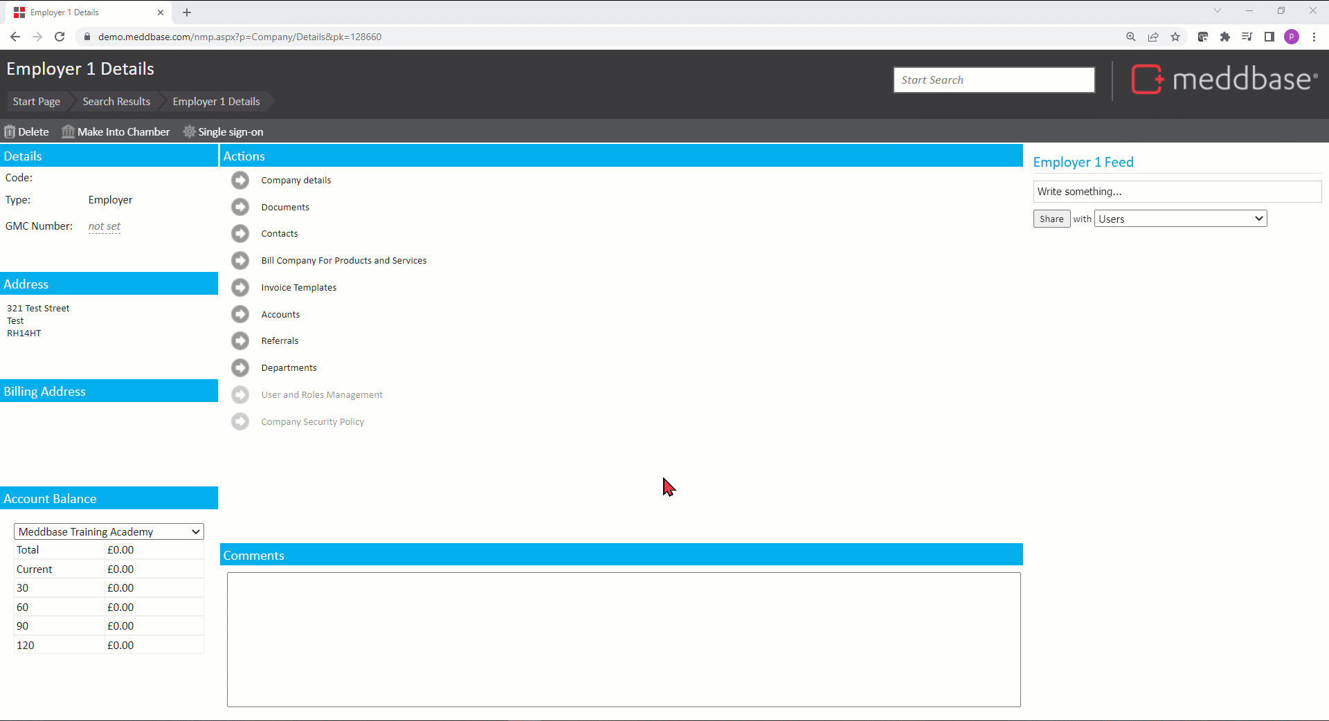Screen dimensions: 1329x721
Task: Click the arrow icon next to Referrals
Action: [x=240, y=341]
